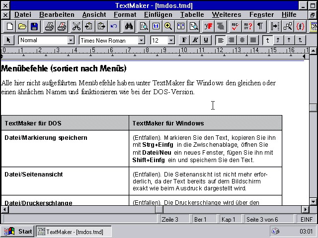Viewport: 318px width, 238px height.
Task: Open search with the binoculars icon
Action: (129, 26)
